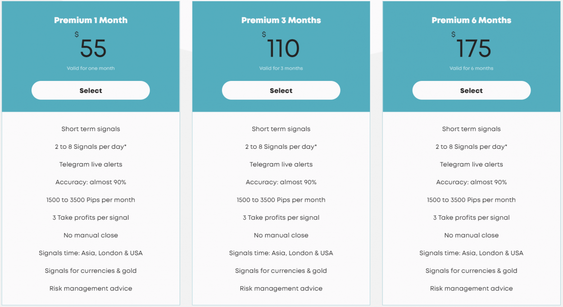This screenshot has width=563, height=307.
Task: Click the 'Valid for one month' note
Action: (x=91, y=68)
